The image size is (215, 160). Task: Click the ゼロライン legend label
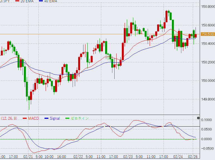[x=80, y=119]
